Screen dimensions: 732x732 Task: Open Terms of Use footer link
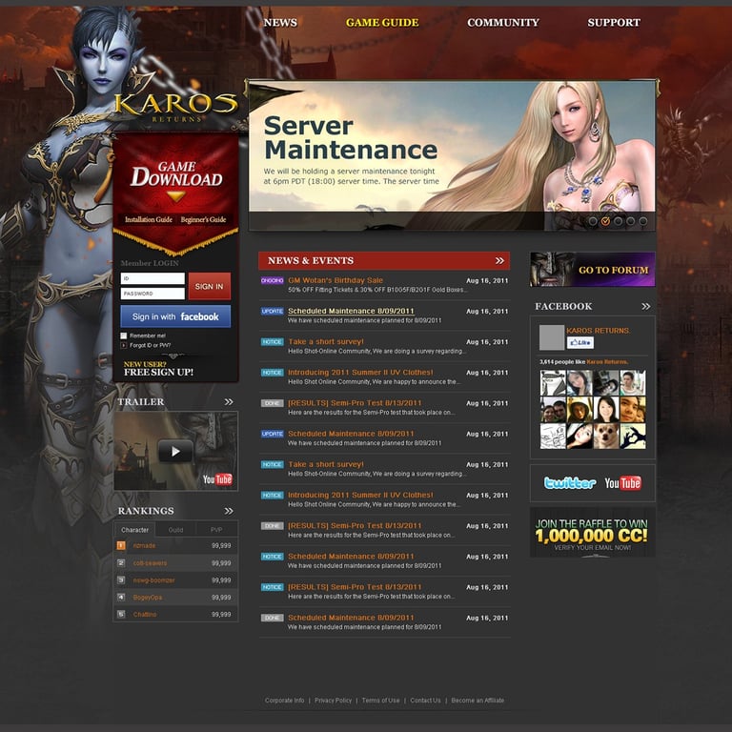pyautogui.click(x=380, y=701)
